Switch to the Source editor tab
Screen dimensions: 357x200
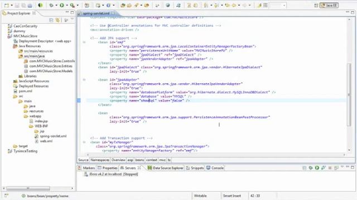pyautogui.click(x=83, y=160)
